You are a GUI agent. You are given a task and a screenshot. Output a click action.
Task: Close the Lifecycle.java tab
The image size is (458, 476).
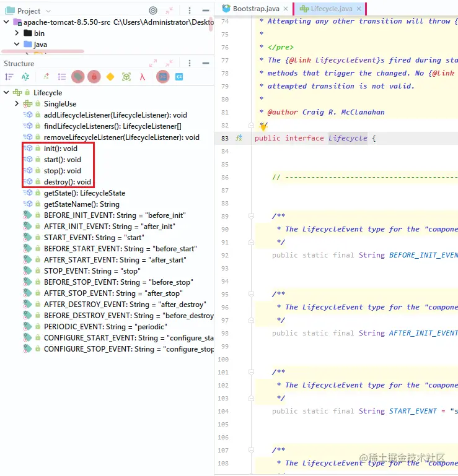point(359,9)
